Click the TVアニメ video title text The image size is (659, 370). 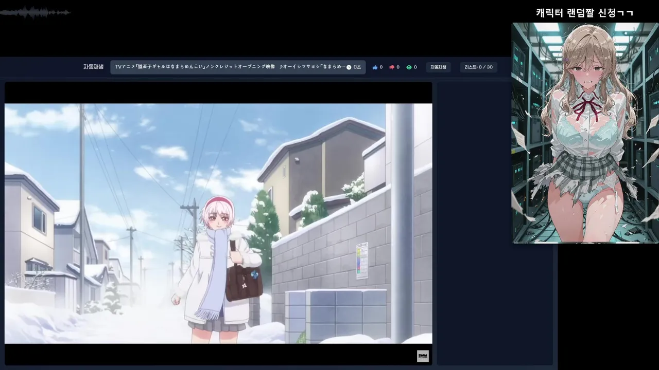click(x=229, y=67)
